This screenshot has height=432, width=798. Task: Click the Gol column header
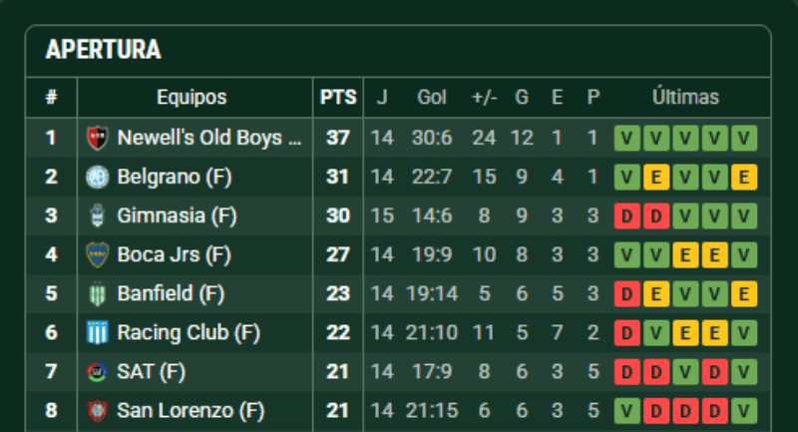[x=432, y=98]
